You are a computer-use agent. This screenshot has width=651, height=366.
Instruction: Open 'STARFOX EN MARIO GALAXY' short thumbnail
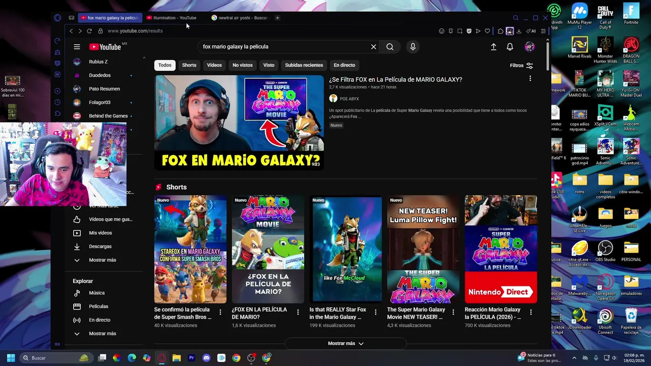(190, 249)
